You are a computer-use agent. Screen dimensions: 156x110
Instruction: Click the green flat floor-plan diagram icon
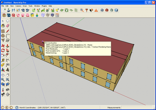pyautogui.click(x=71, y=10)
